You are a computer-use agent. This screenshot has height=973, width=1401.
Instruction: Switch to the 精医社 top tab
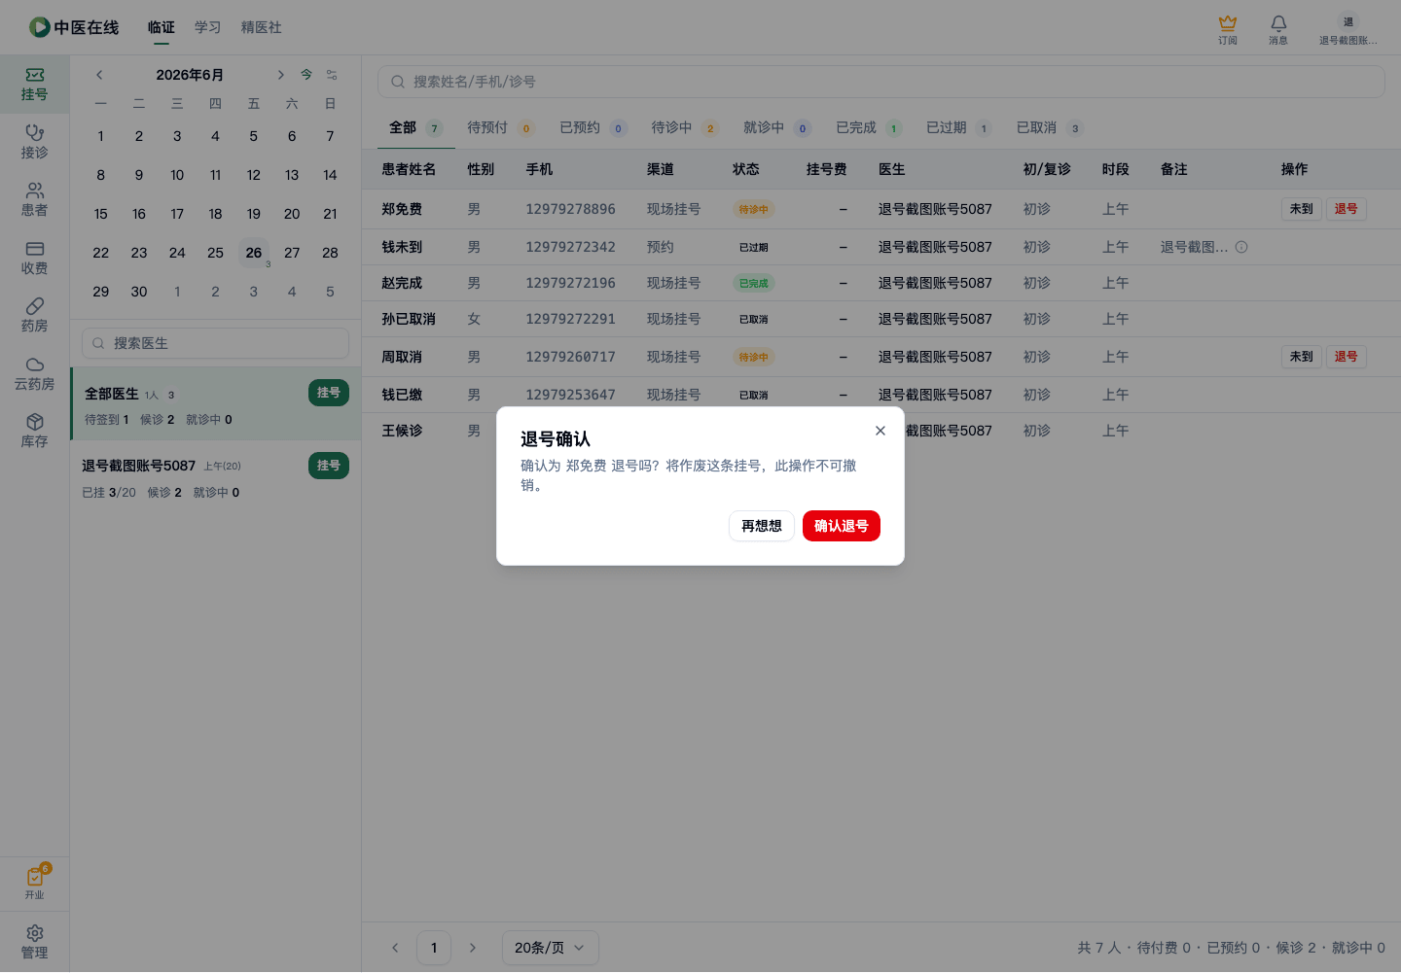[262, 27]
